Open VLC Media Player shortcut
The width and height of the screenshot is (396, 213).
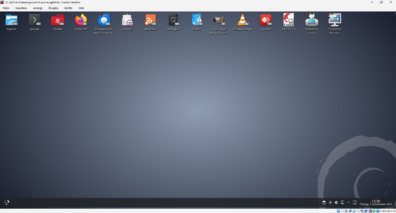click(x=243, y=20)
